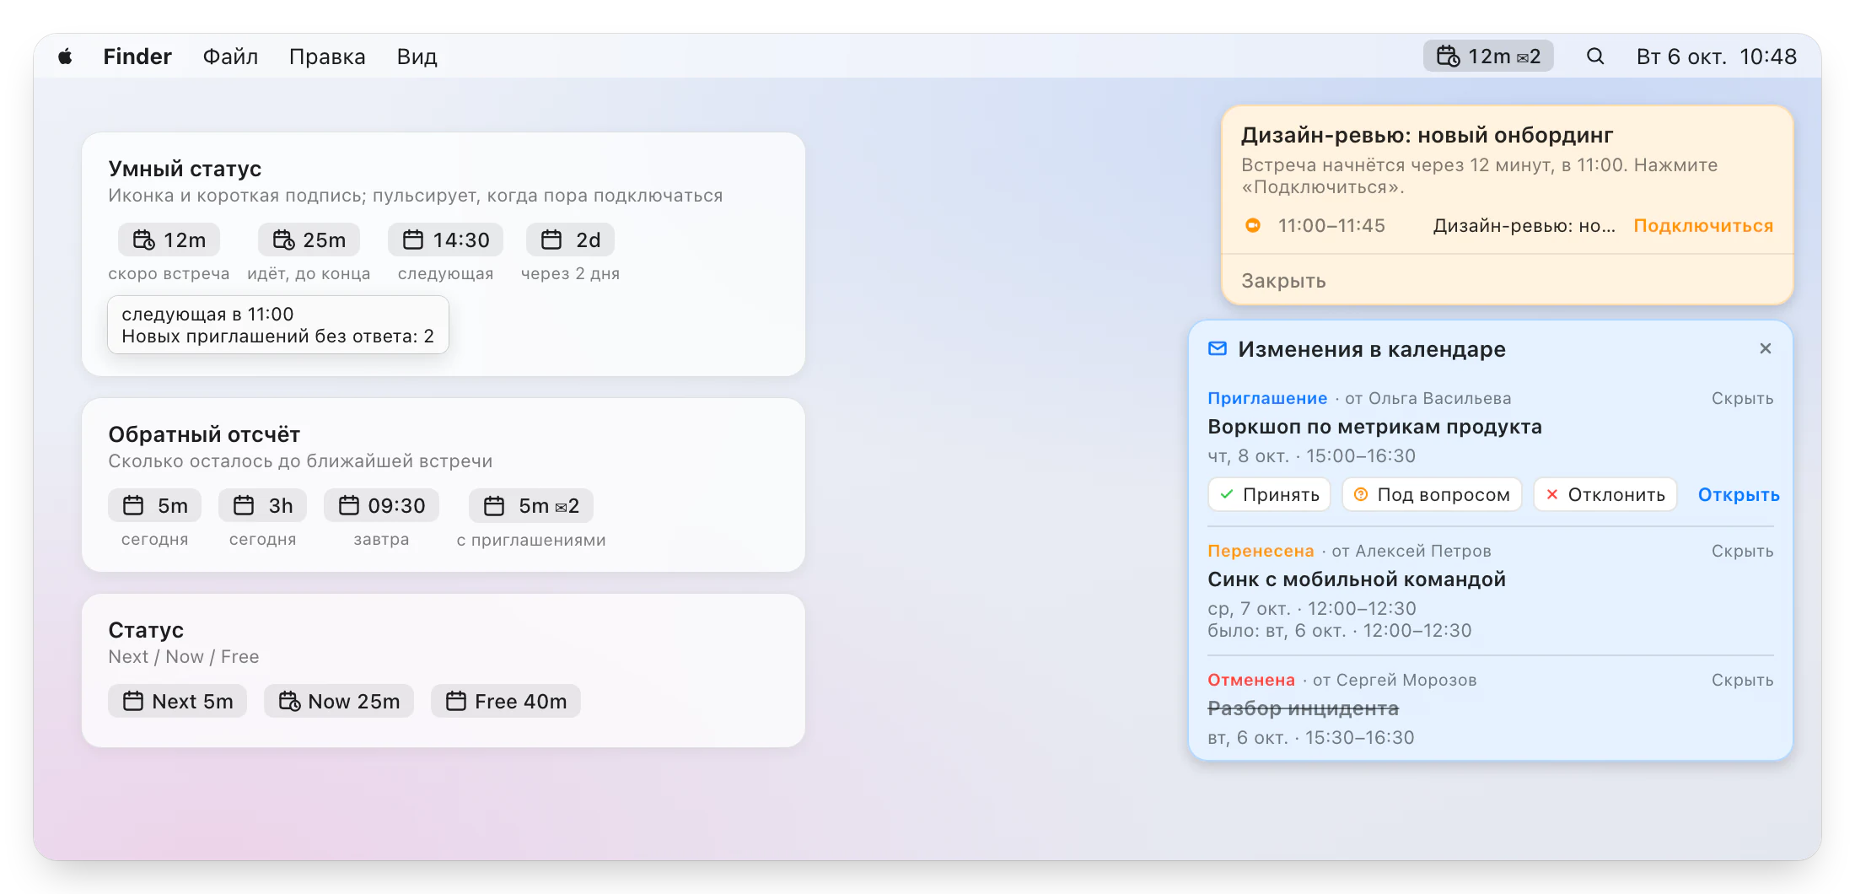The image size is (1855, 894).
Task: Click the date and time Вт 6 окт. 10:48
Action: point(1717,57)
